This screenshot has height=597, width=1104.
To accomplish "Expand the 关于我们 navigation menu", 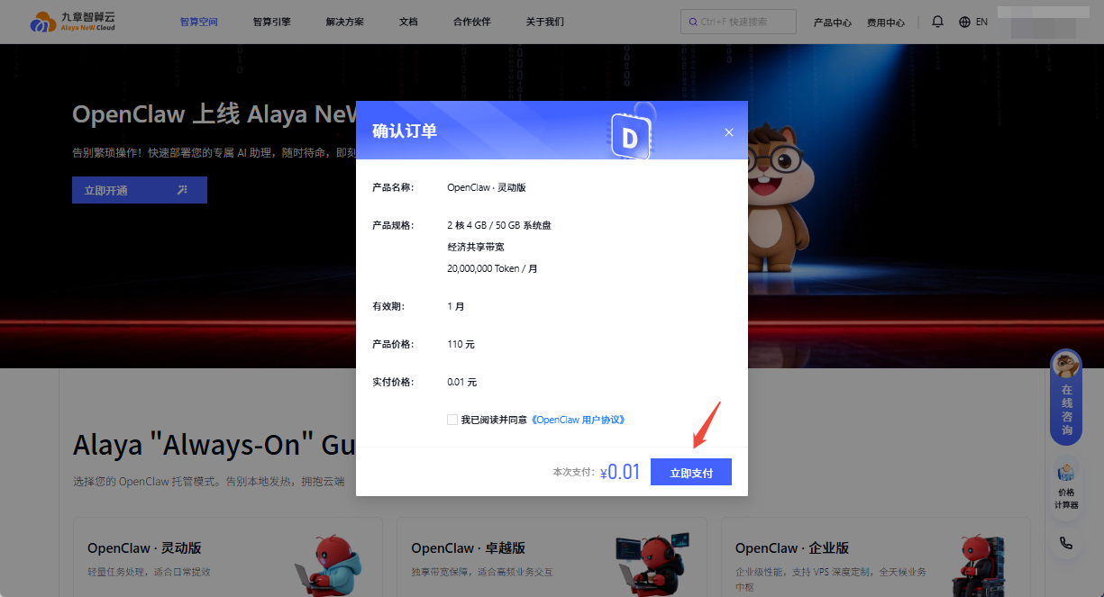I will 544,22.
